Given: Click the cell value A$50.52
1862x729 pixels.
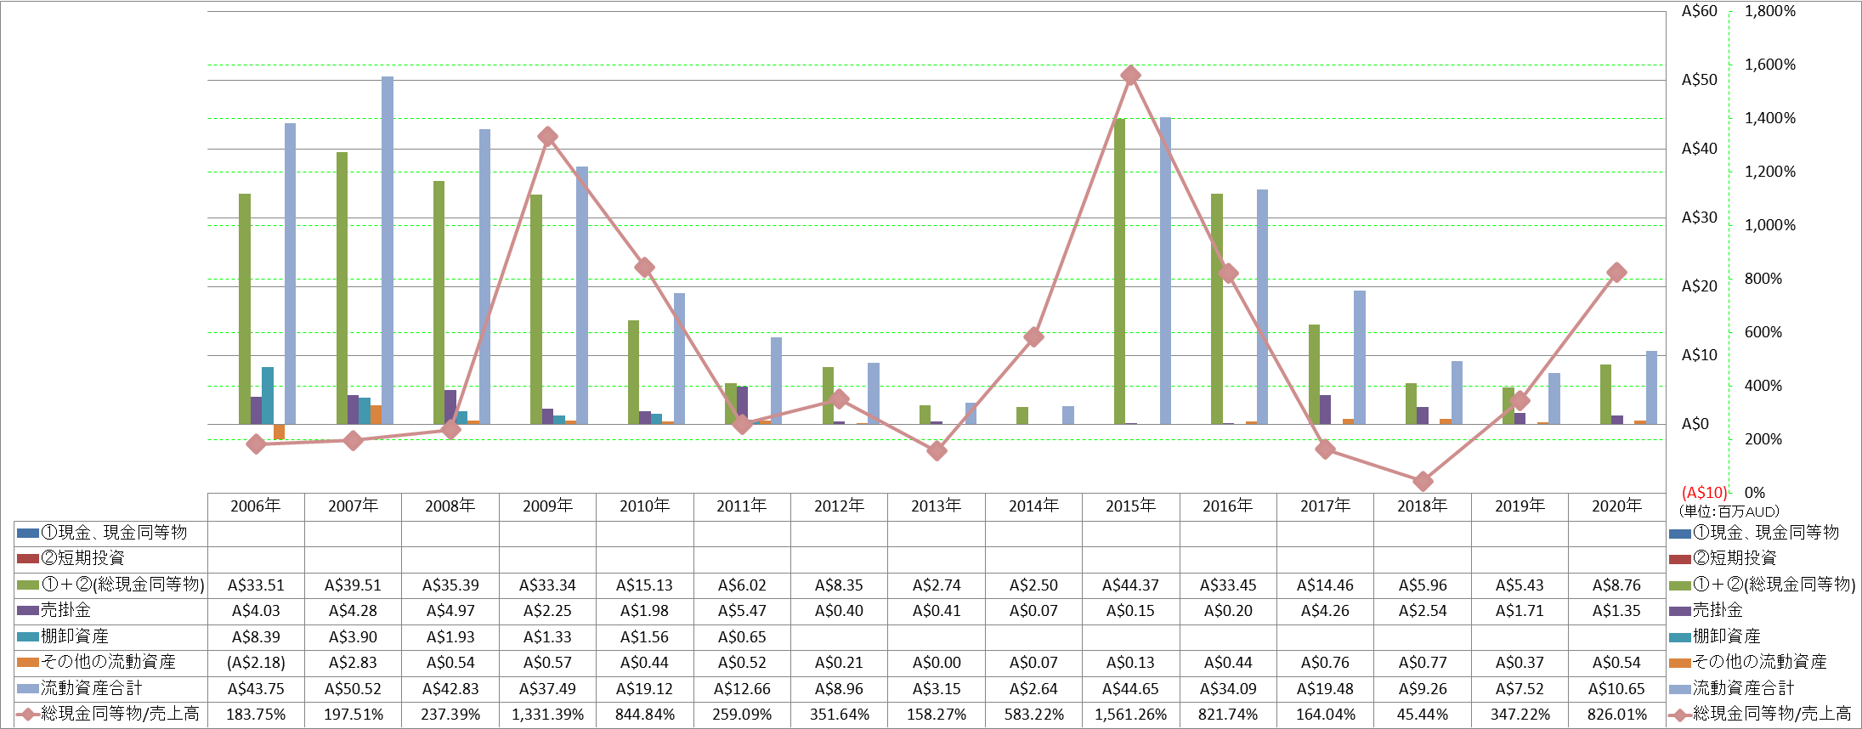Looking at the screenshot, I should coord(353,689).
